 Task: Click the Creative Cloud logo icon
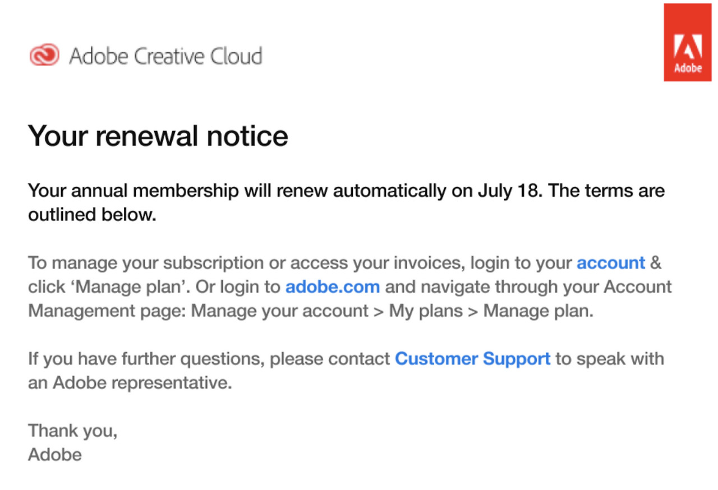click(44, 56)
